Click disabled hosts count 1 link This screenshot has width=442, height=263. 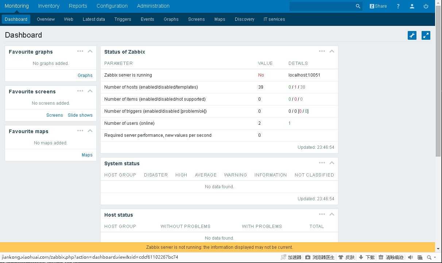pyautogui.click(x=296, y=87)
